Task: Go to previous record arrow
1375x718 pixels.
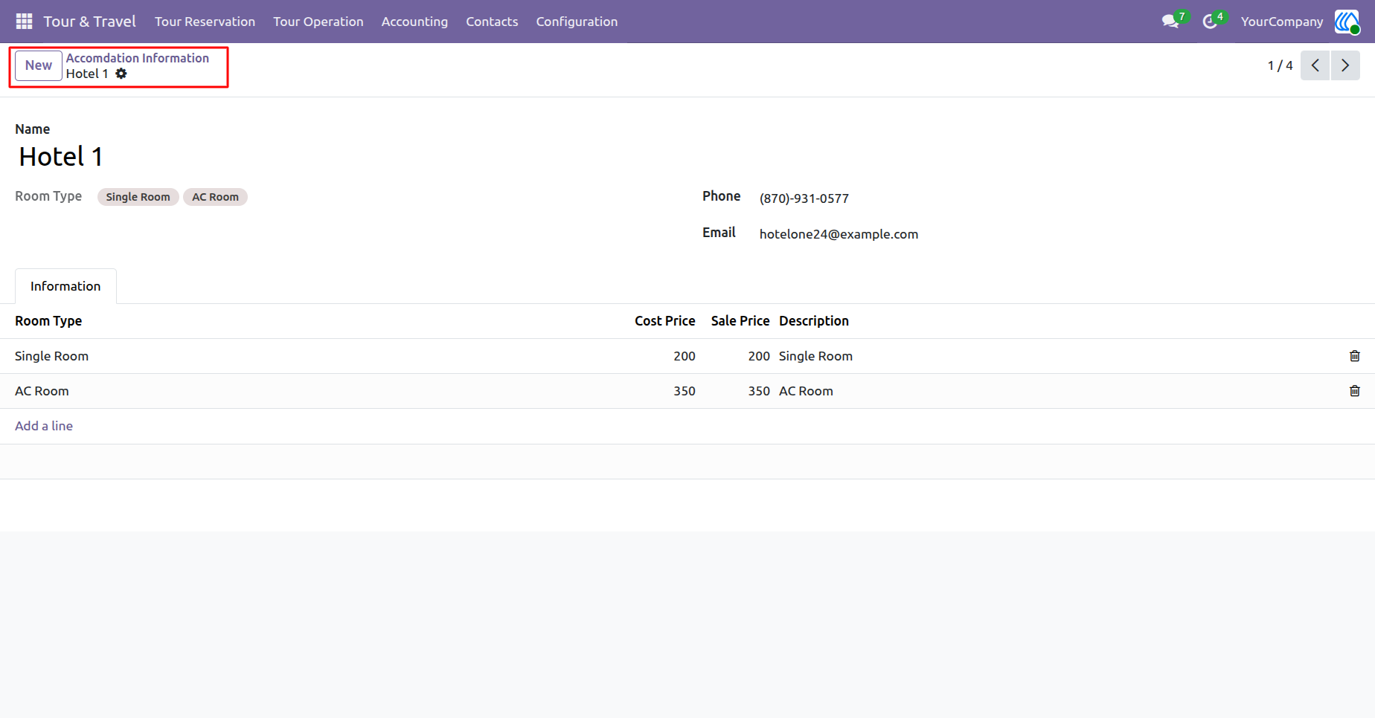Action: (x=1315, y=65)
